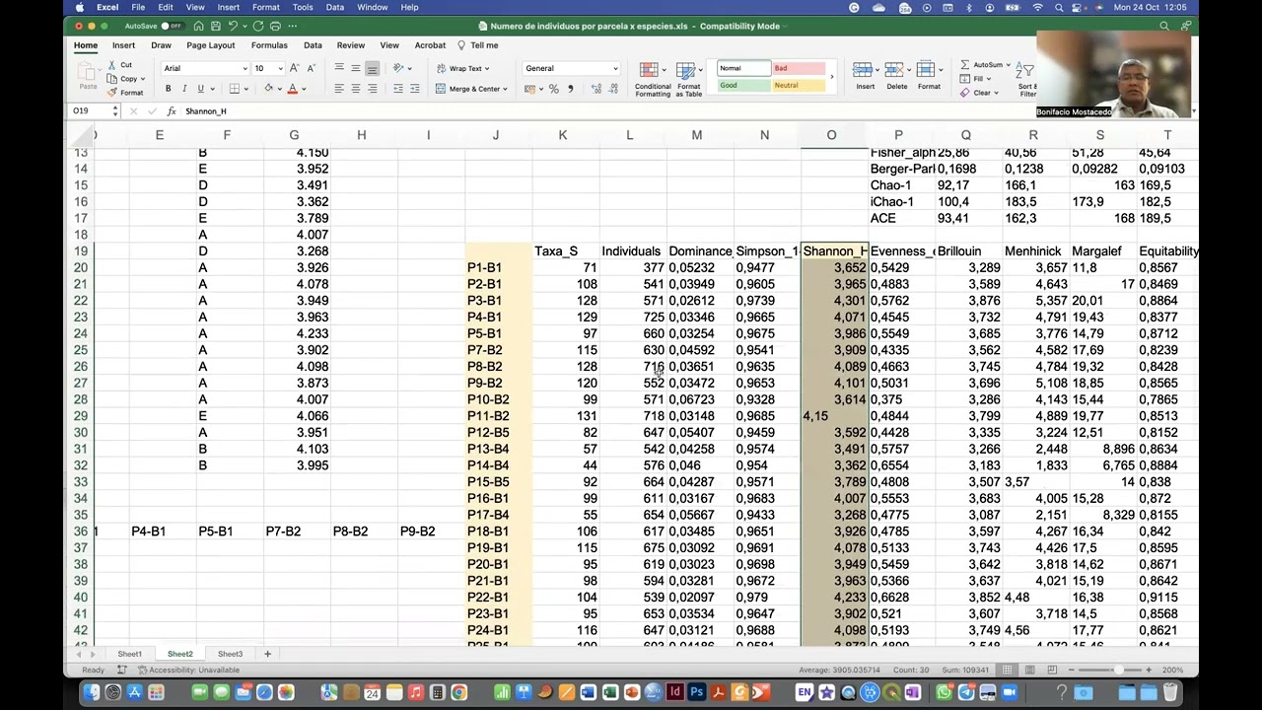Expand the Arial font name dropdown
This screenshot has width=1262, height=710.
245,69
